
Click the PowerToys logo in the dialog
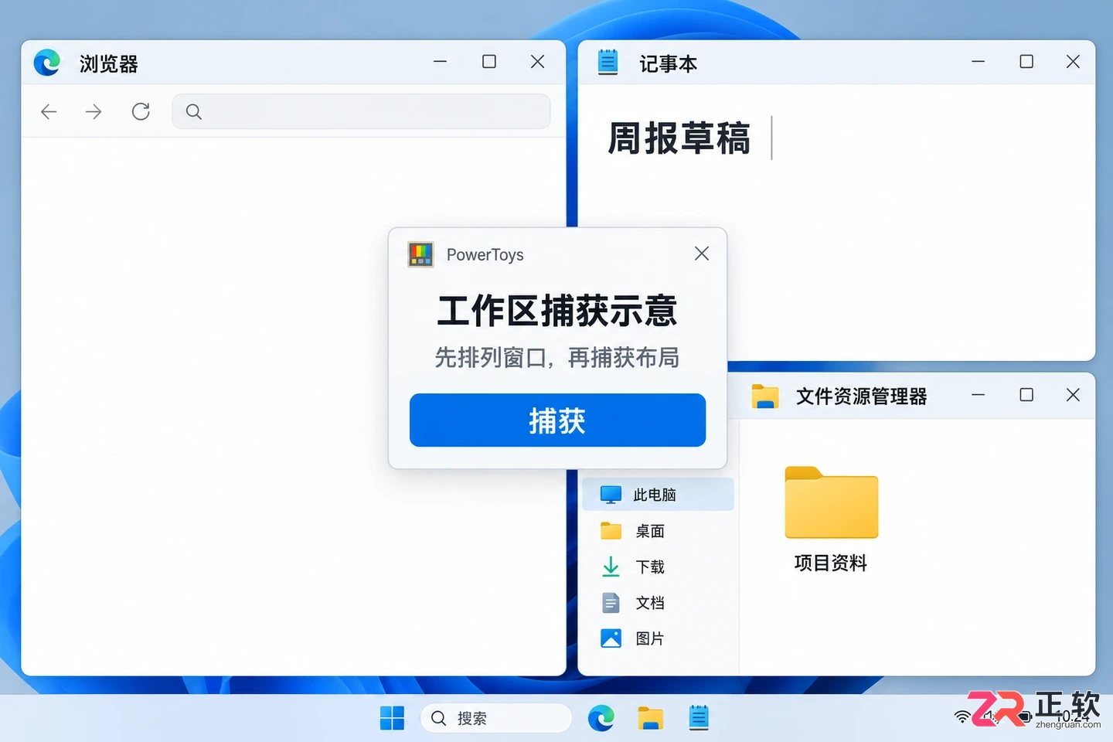pyautogui.click(x=421, y=254)
